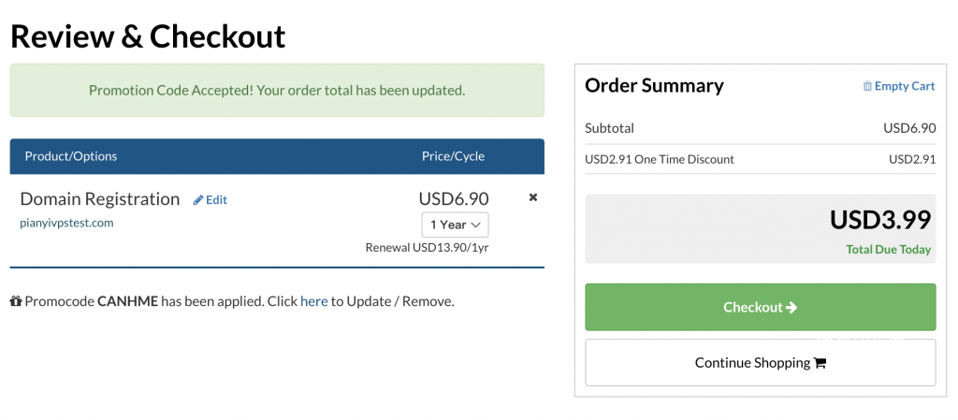Click the Continue Shopping button
The image size is (958, 420).
coord(760,363)
